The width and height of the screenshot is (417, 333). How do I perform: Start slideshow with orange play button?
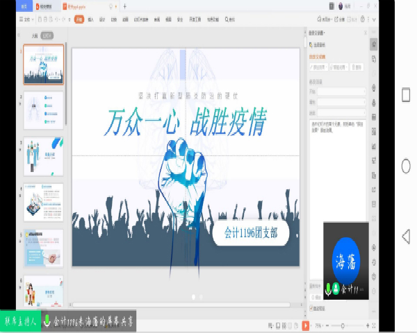point(306,325)
